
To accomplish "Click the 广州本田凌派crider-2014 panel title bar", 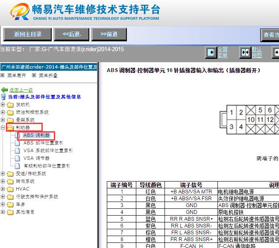I will click(x=49, y=67).
